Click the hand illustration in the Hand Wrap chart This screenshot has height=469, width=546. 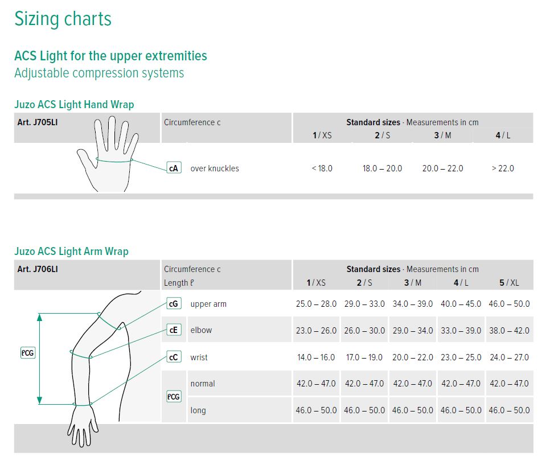point(107,154)
